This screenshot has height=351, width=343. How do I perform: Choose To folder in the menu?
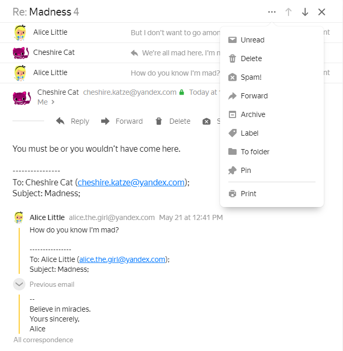click(x=255, y=152)
